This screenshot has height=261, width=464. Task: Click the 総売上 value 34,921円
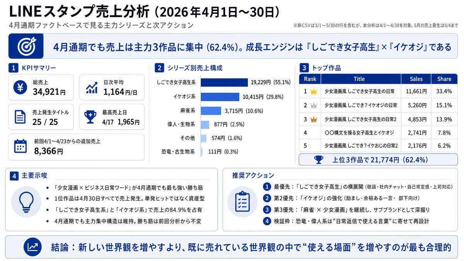(x=49, y=92)
